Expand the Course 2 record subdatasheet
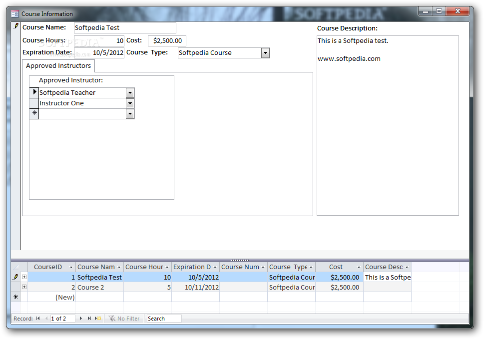This screenshot has width=484, height=339. [x=24, y=287]
